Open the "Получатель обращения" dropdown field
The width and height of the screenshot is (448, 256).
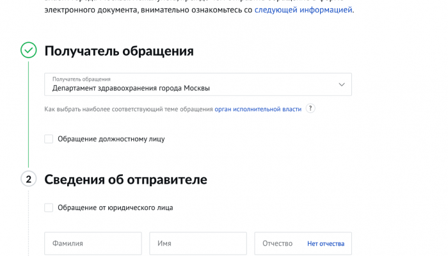point(192,84)
